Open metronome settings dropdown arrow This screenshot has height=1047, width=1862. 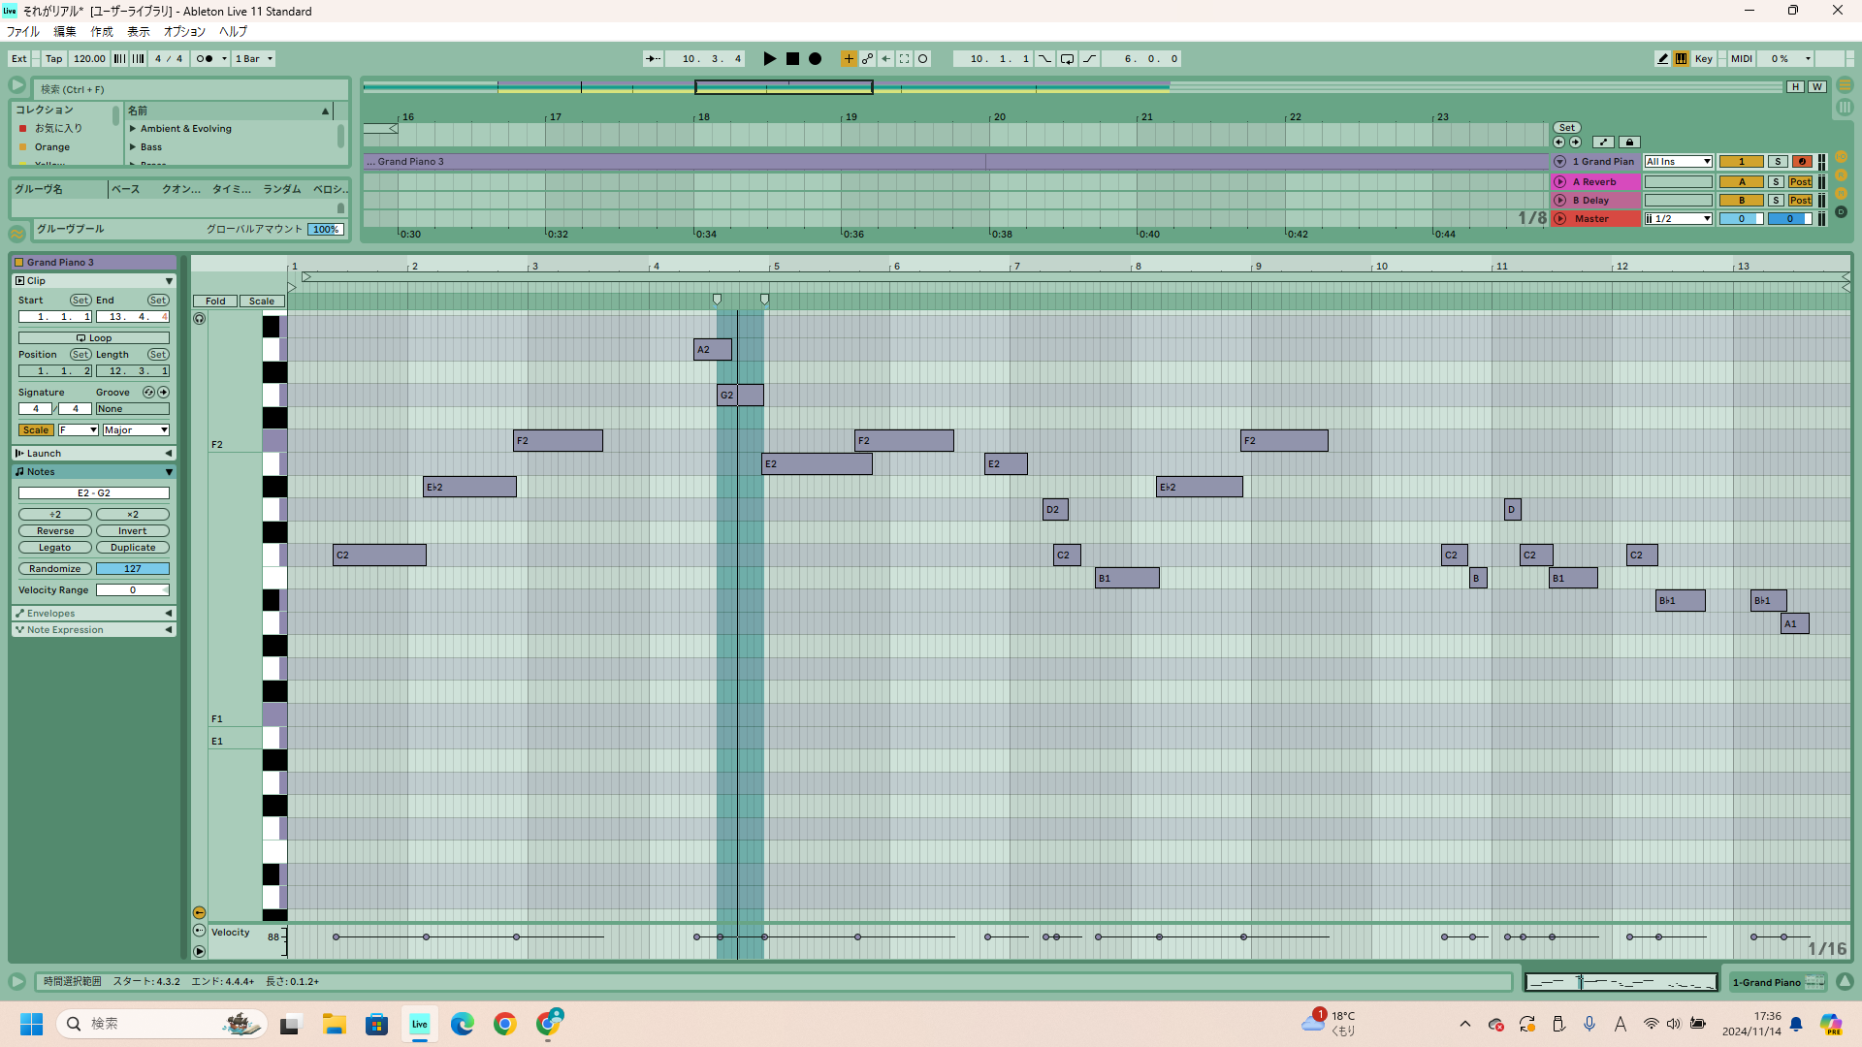[x=224, y=59]
